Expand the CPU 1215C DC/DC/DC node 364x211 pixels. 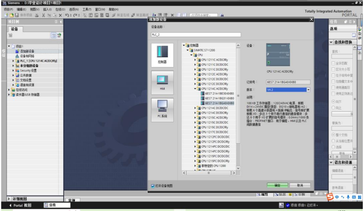click(x=195, y=122)
